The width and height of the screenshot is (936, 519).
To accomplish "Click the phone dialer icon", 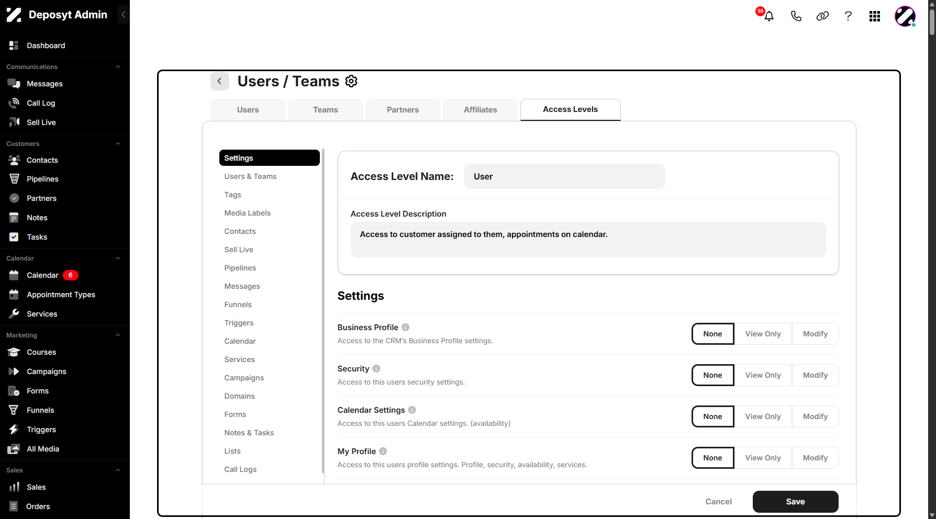I will pyautogui.click(x=796, y=16).
